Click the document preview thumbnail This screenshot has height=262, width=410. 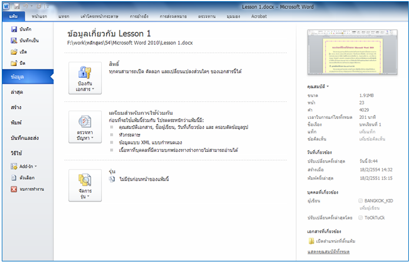click(x=352, y=52)
